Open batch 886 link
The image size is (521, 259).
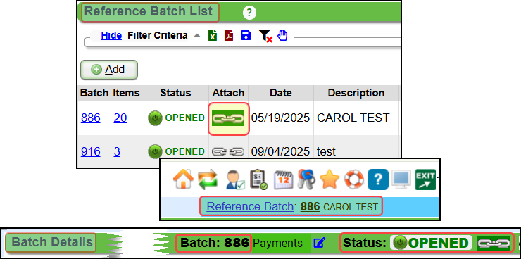point(90,118)
